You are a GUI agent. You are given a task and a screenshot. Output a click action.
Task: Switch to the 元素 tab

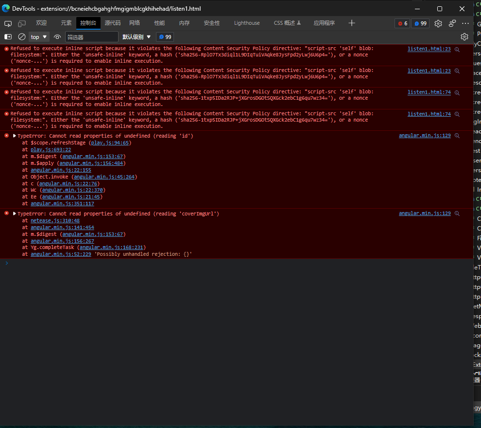[x=67, y=23]
